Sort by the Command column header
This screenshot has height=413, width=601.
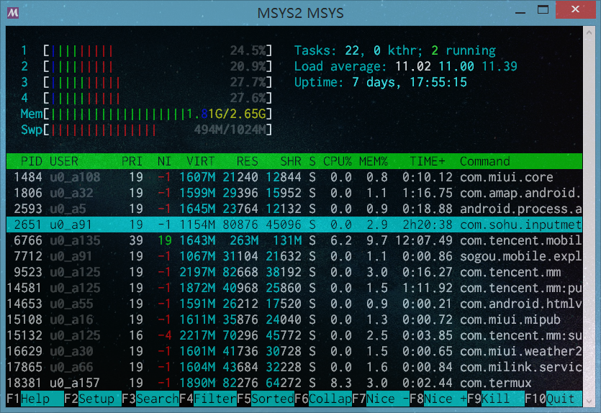click(485, 161)
